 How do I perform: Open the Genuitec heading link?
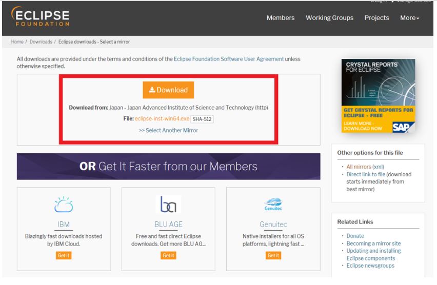[273, 225]
